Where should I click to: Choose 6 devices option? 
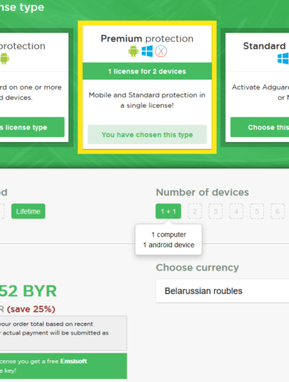tap(277, 211)
